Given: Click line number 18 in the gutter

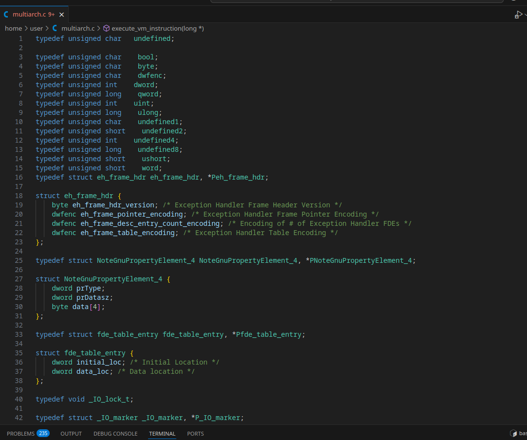Looking at the screenshot, I should (x=19, y=196).
